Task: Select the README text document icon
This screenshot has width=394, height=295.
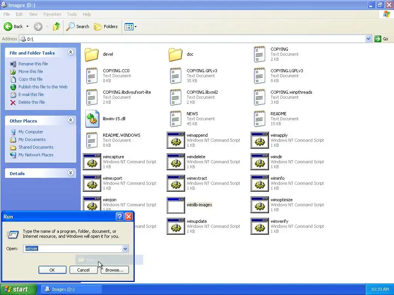Action: click(x=259, y=119)
